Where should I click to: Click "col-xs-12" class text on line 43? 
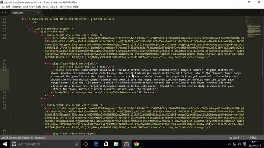coord(46,19)
